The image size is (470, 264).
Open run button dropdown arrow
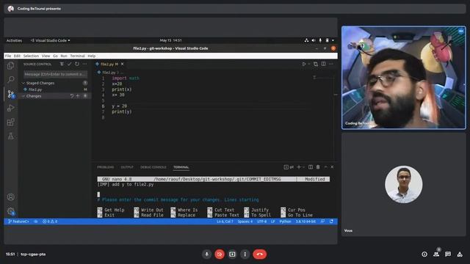(309, 64)
